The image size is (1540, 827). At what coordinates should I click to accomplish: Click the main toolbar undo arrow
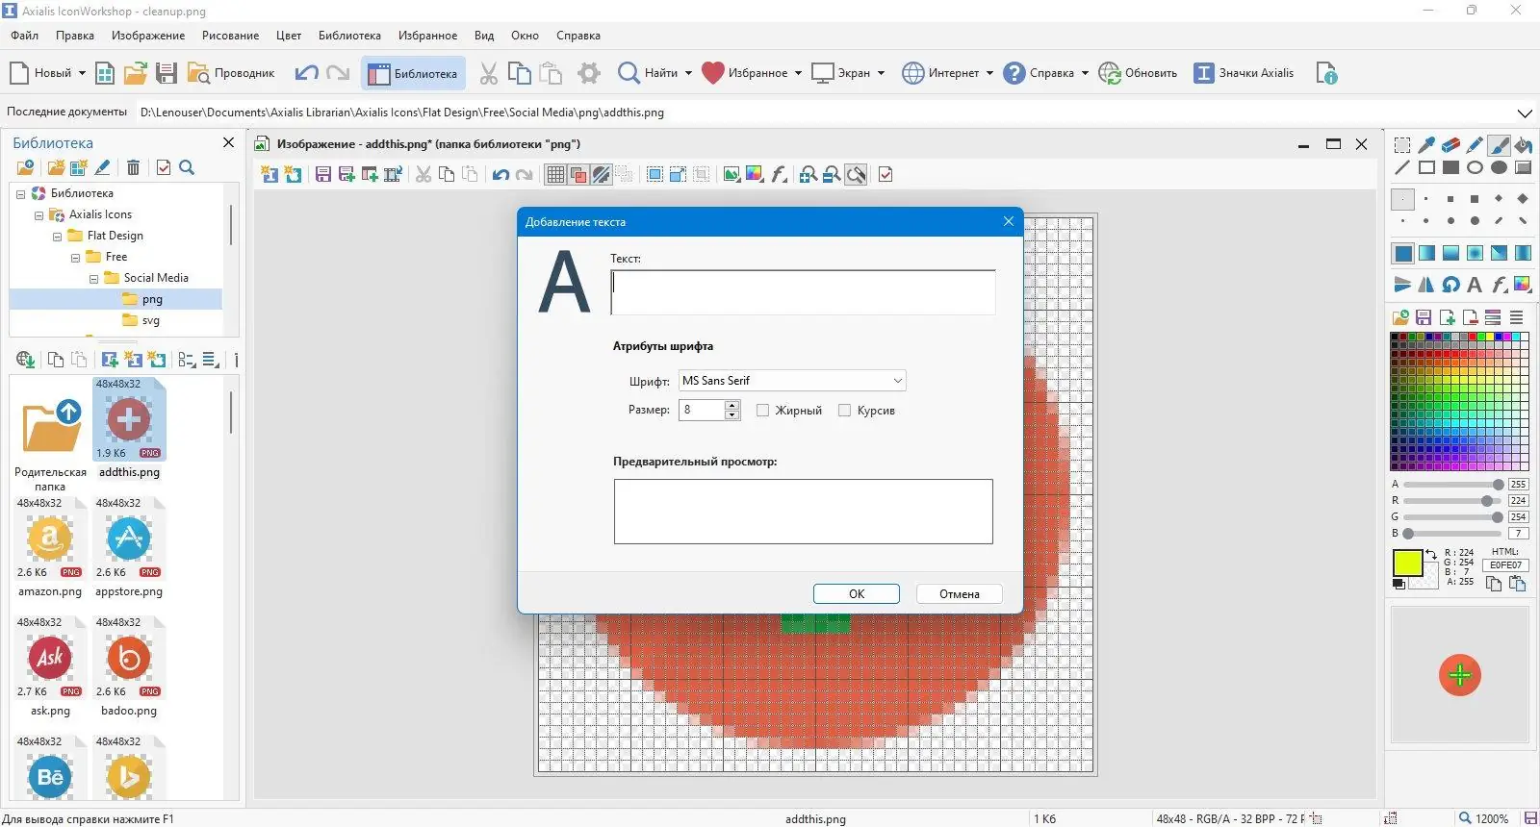coord(306,73)
